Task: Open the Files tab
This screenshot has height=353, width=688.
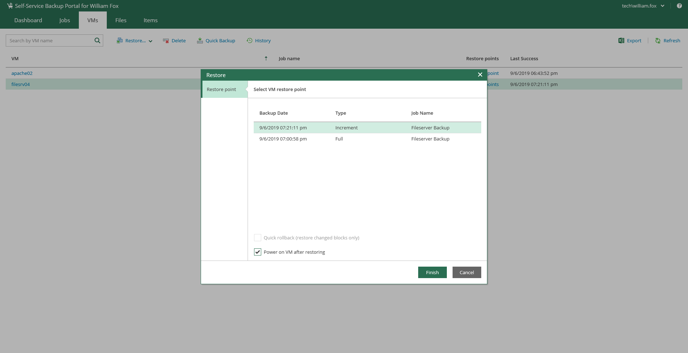Action: (x=121, y=20)
